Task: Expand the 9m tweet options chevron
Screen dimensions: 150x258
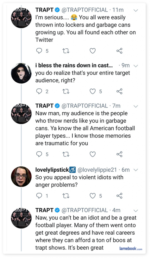Action: 136,66
